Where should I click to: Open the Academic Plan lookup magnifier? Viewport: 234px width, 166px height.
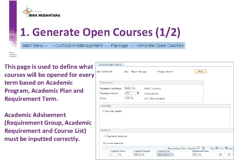tap(172, 155)
